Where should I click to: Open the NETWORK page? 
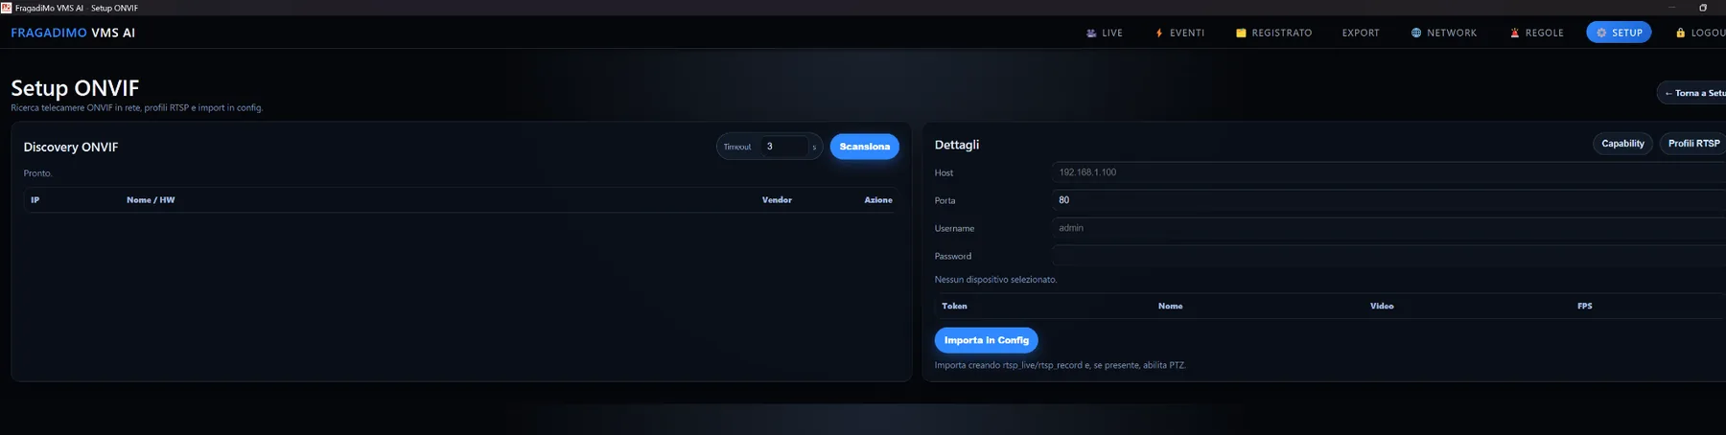click(1443, 33)
